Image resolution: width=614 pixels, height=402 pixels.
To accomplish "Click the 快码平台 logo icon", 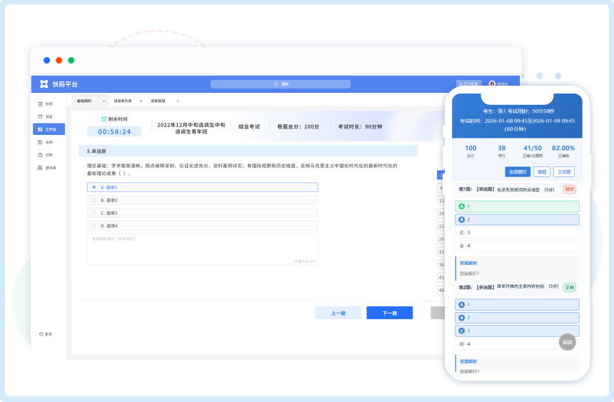I will coord(44,84).
